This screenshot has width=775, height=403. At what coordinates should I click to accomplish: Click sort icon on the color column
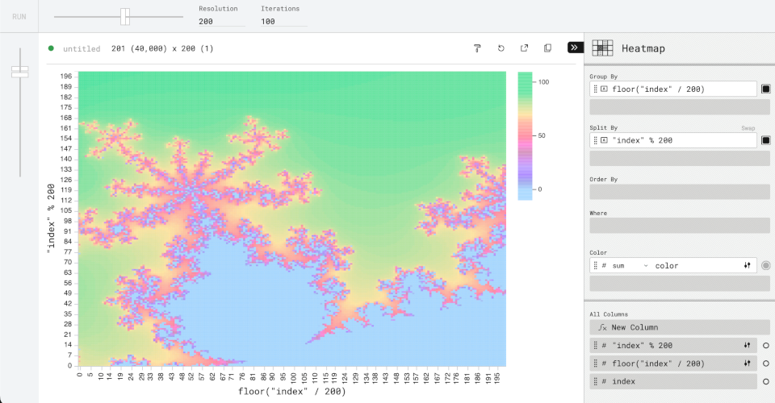point(747,265)
